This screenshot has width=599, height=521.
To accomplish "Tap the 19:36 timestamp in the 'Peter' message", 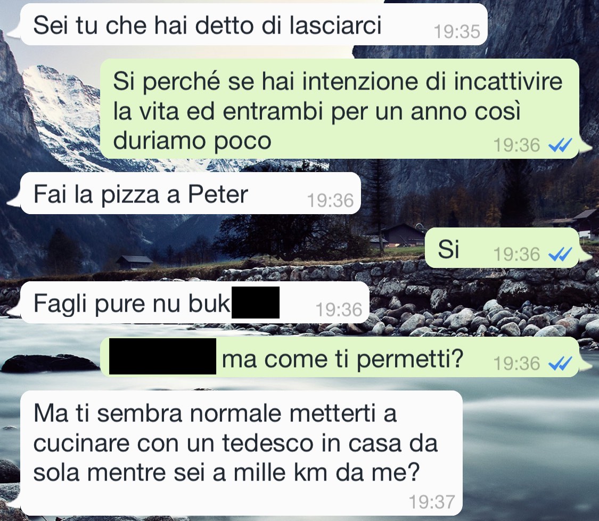I will click(331, 200).
